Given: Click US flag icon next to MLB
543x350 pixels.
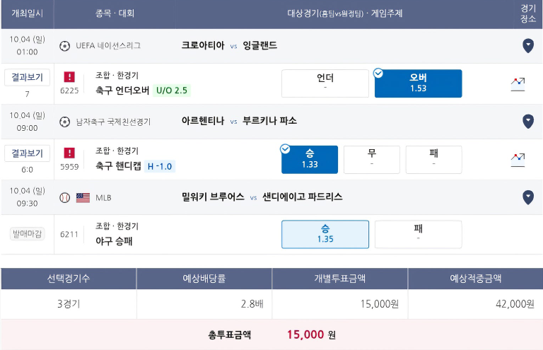Looking at the screenshot, I should [83, 198].
